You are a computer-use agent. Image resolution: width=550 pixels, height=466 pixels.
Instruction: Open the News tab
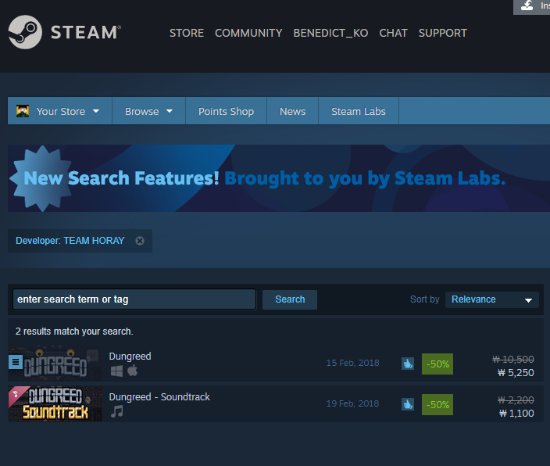pyautogui.click(x=292, y=111)
